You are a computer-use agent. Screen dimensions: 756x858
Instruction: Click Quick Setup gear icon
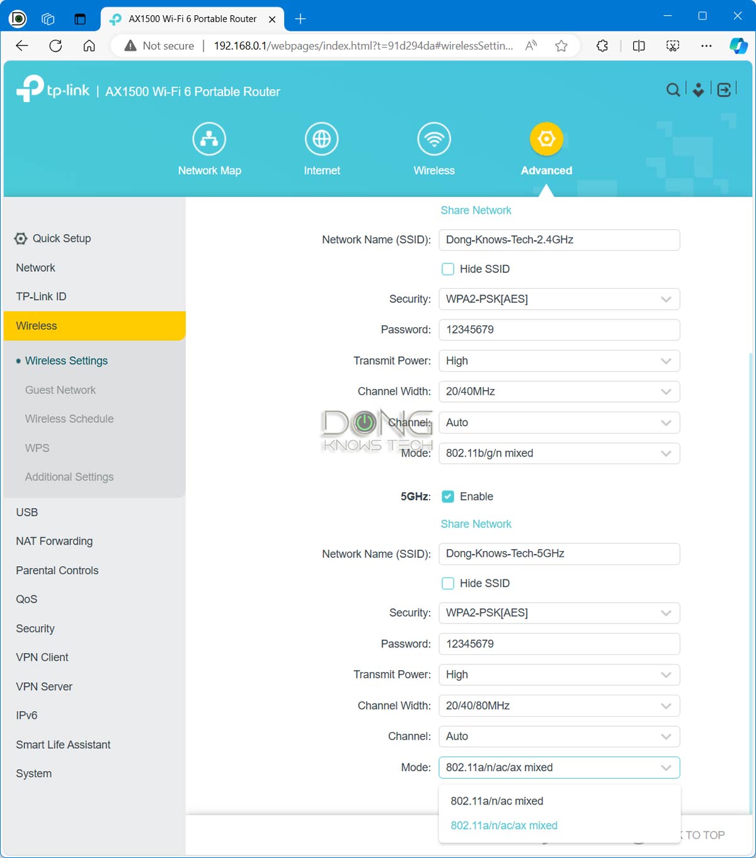pos(21,238)
